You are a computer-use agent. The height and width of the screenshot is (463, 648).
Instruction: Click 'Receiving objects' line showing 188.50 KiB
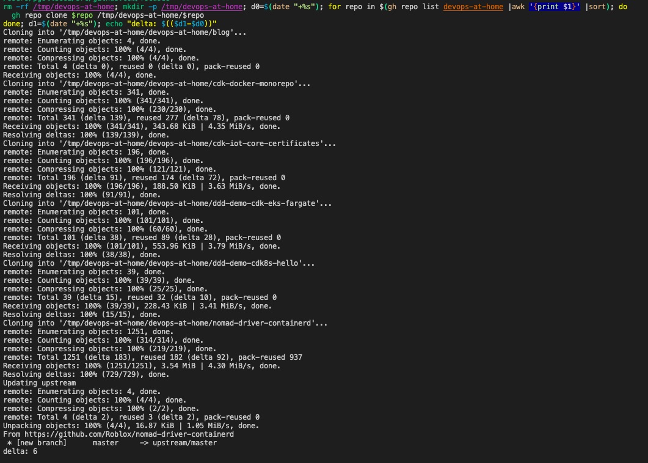click(142, 186)
